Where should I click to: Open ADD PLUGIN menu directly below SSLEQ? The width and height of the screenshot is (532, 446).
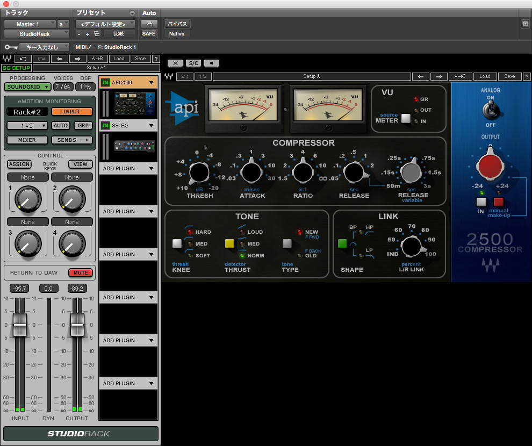(128, 169)
